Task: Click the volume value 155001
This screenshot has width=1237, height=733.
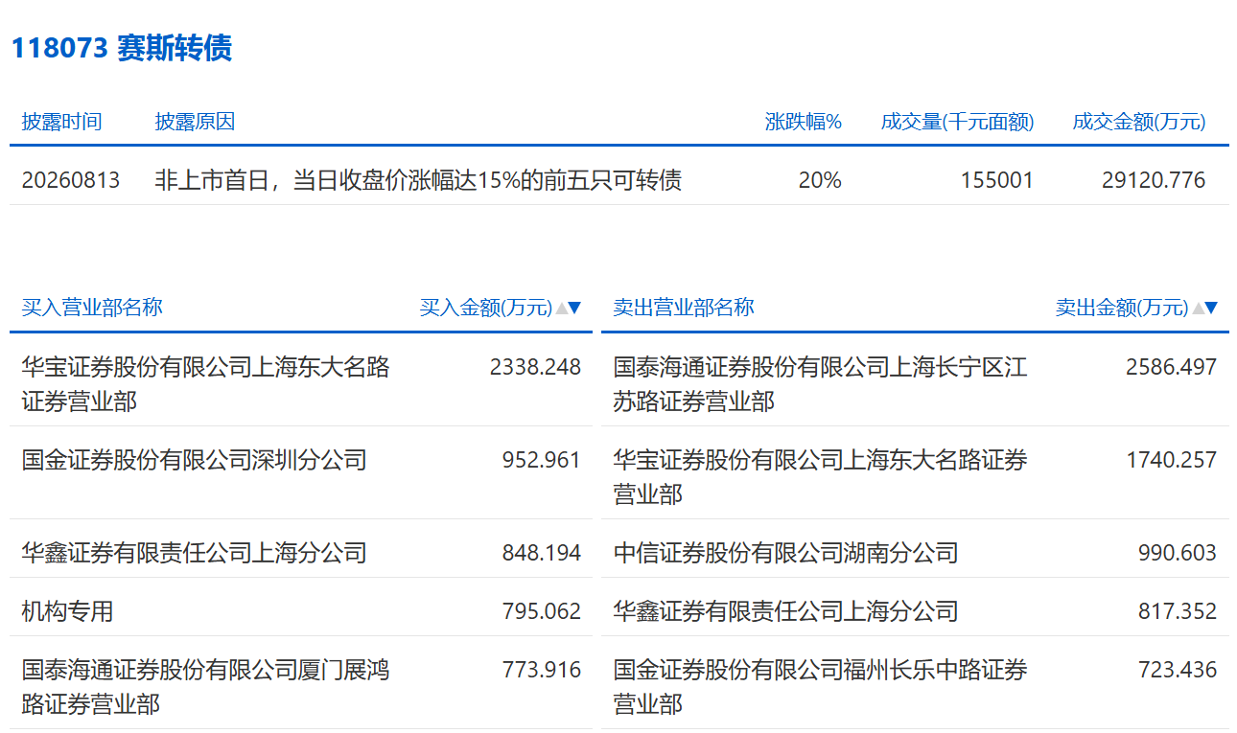Action: click(x=997, y=180)
